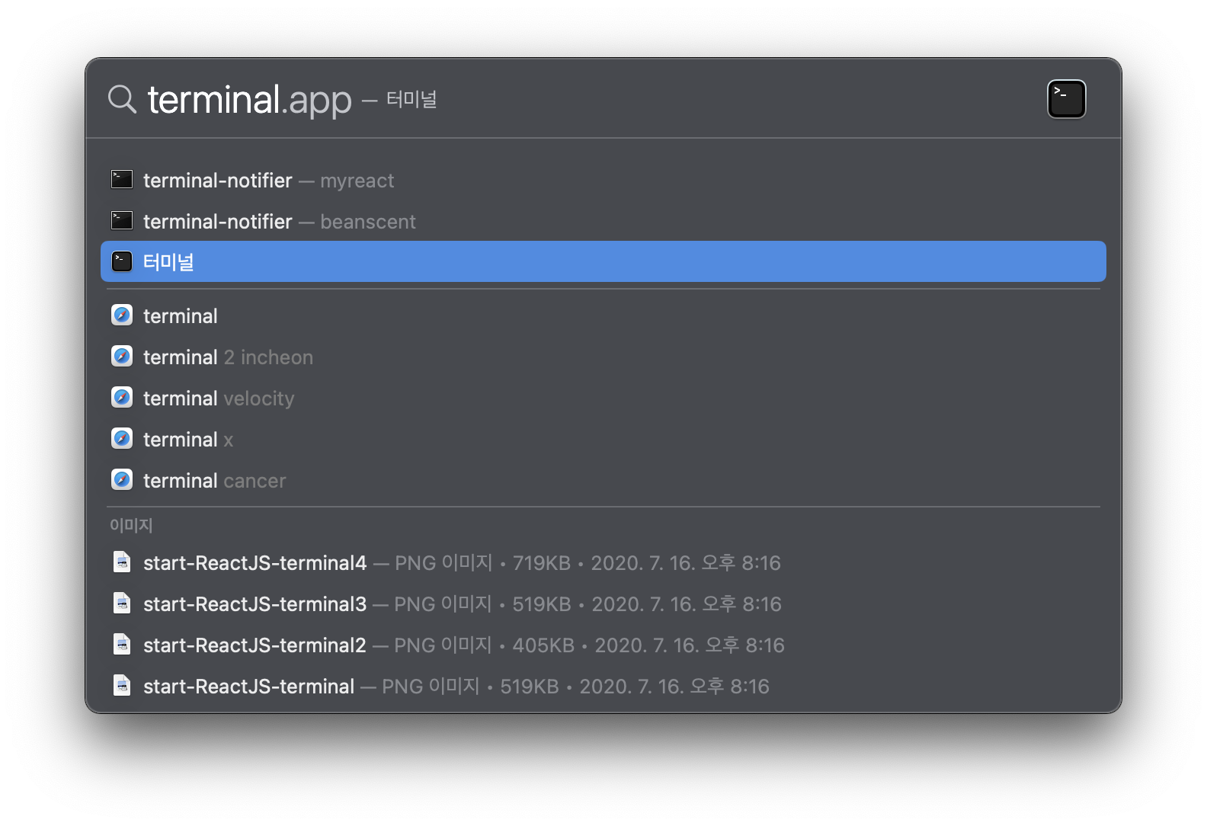This screenshot has width=1207, height=826.
Task: Click Safari icon beside 'terminal velocity'
Action: pos(122,398)
